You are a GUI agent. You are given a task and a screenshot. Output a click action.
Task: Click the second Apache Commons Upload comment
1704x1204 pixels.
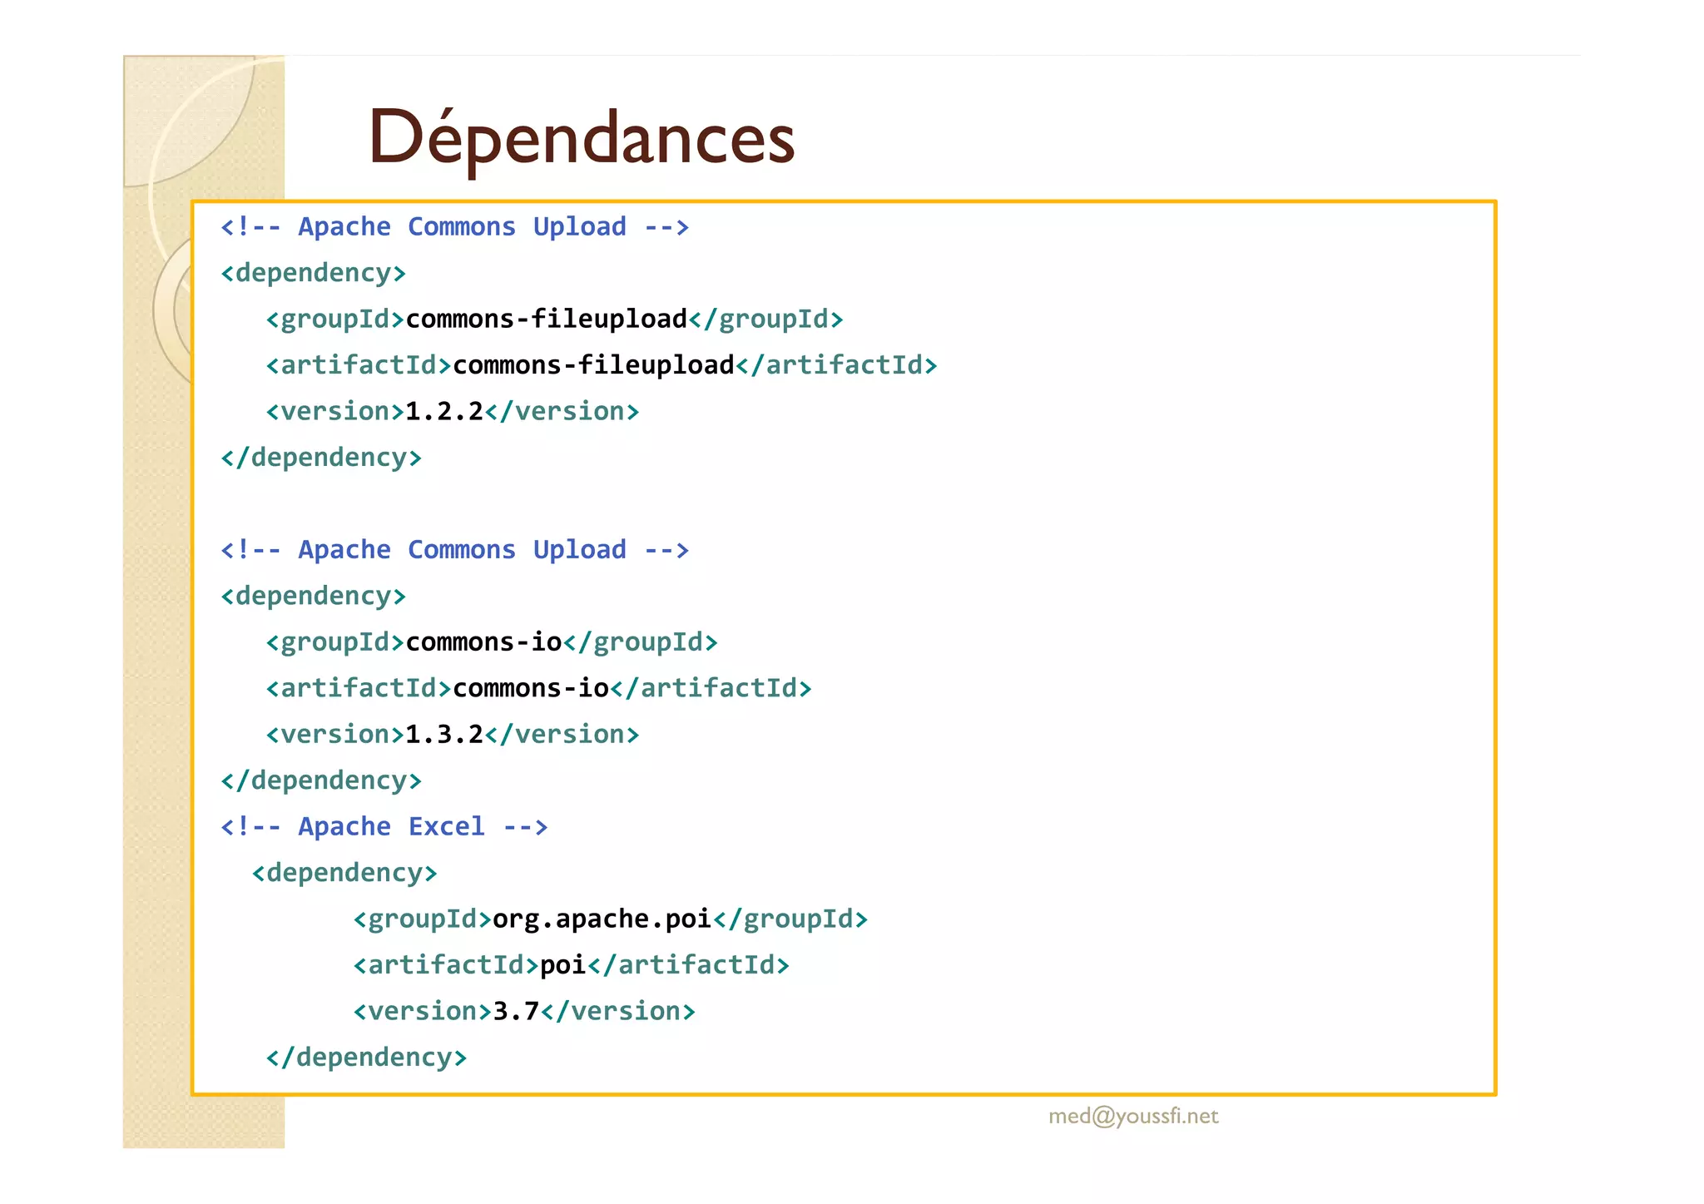click(454, 549)
